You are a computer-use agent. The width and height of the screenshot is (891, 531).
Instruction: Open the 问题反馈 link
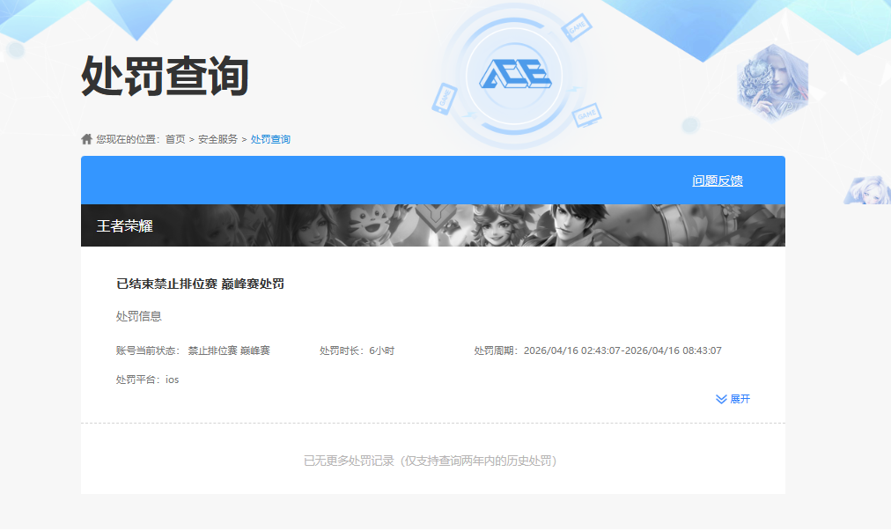pyautogui.click(x=718, y=181)
